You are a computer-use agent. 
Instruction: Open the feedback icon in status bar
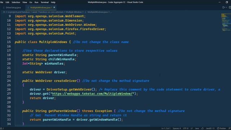(230, 129)
